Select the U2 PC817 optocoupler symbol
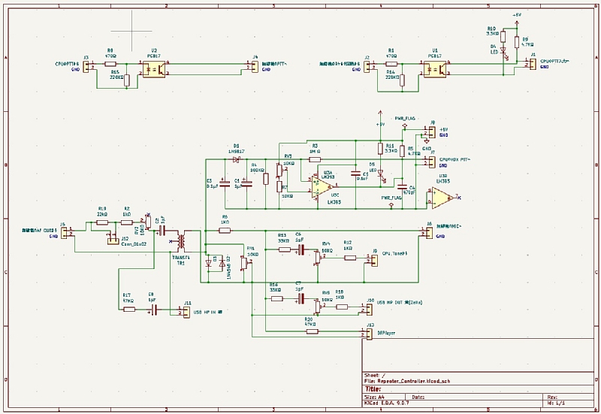This screenshot has height=414, width=601. click(154, 67)
